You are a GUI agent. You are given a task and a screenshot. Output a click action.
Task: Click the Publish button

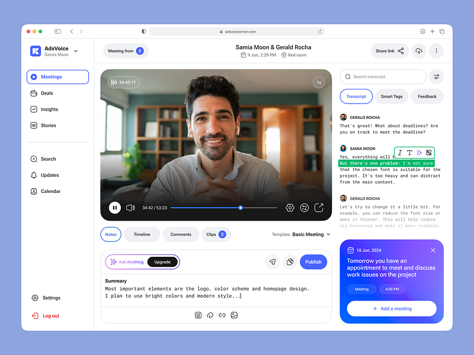313,262
